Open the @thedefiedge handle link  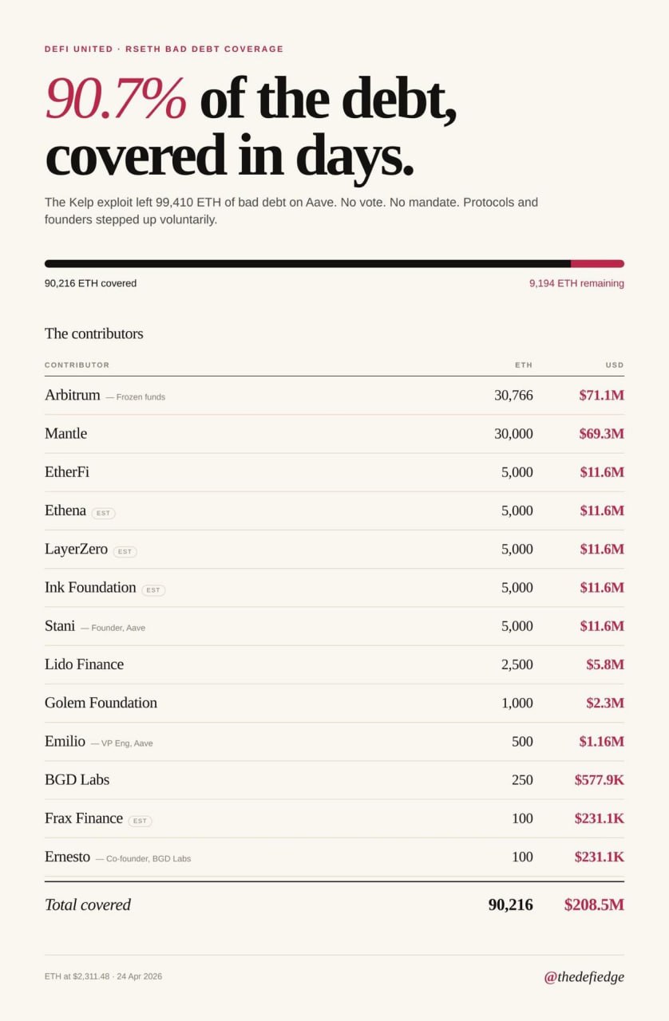click(584, 976)
